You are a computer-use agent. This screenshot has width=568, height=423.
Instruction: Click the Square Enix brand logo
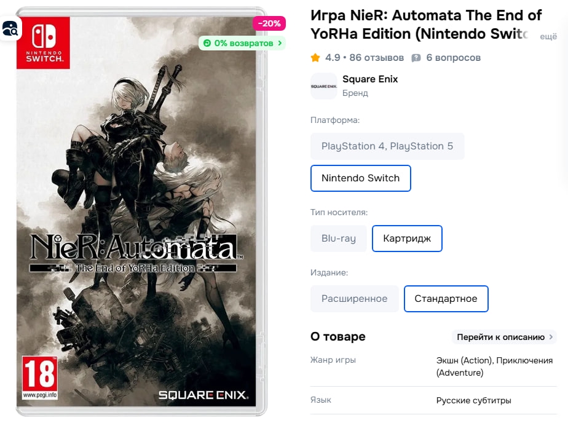tap(324, 86)
